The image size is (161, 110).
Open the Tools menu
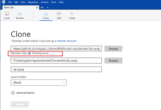point(53,2)
